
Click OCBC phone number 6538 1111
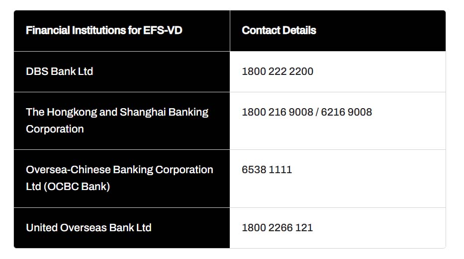click(x=267, y=170)
